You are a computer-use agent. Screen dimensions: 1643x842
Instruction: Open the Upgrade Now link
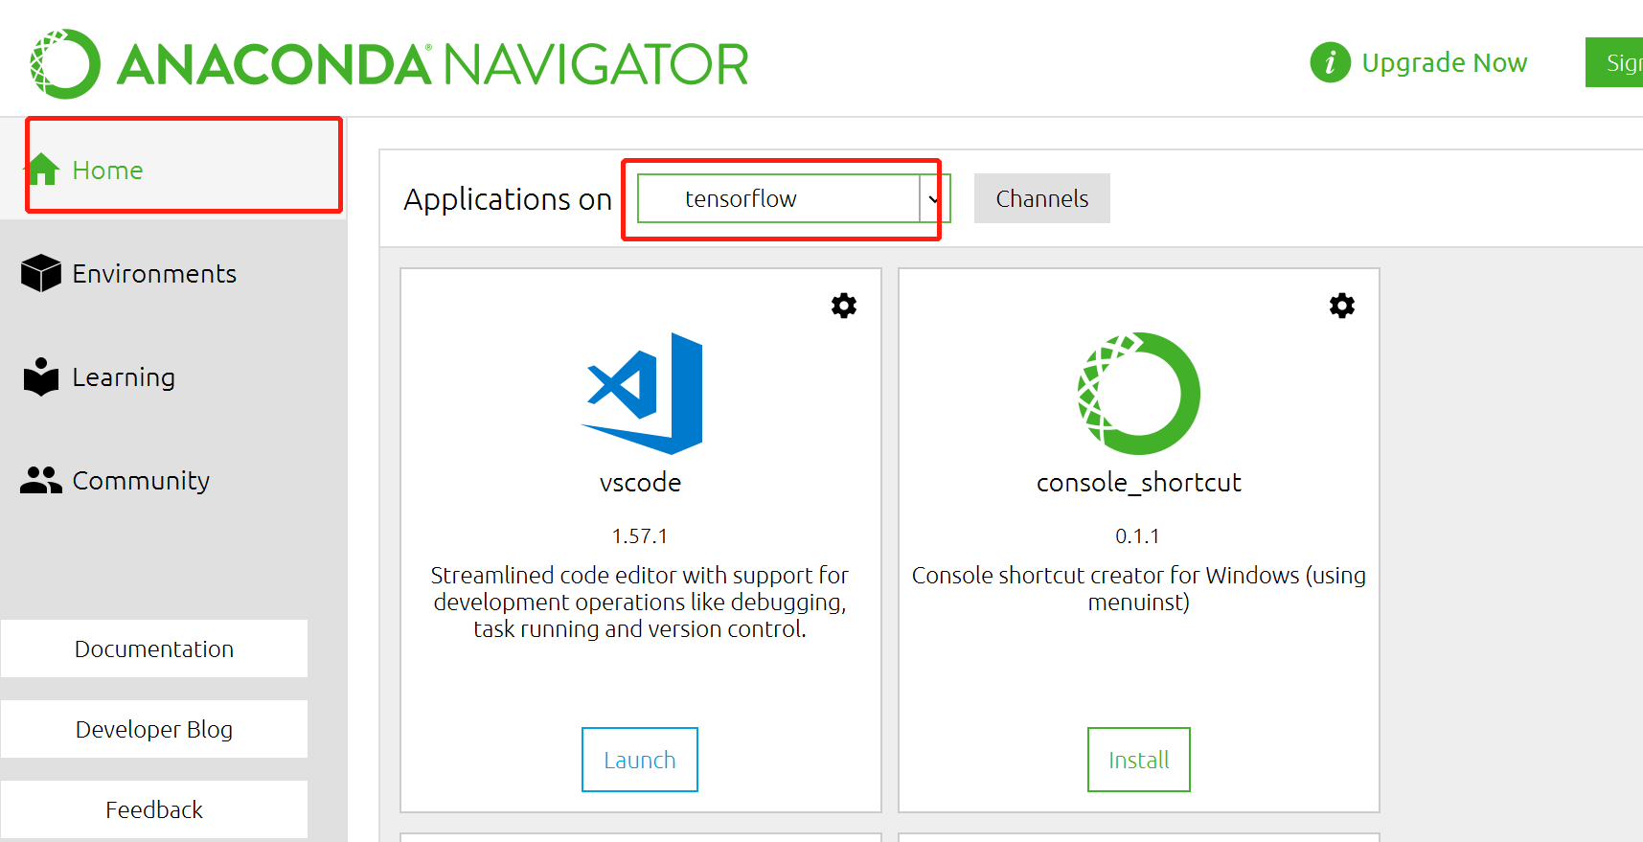pyautogui.click(x=1444, y=63)
